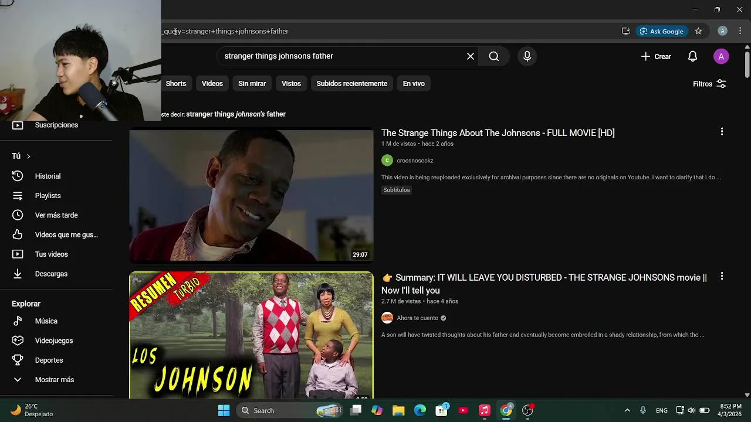
Task: Open Descargas in the sidebar
Action: 56,274
